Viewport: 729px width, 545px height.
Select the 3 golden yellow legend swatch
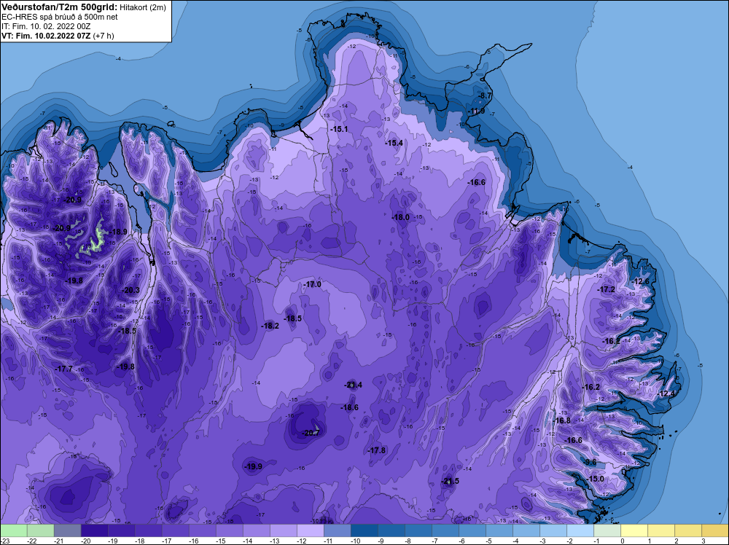[714, 530]
